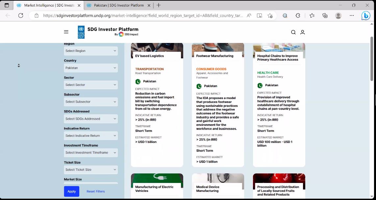The image size is (376, 200).
Task: Click the browser address bar URL
Action: (x=143, y=15)
